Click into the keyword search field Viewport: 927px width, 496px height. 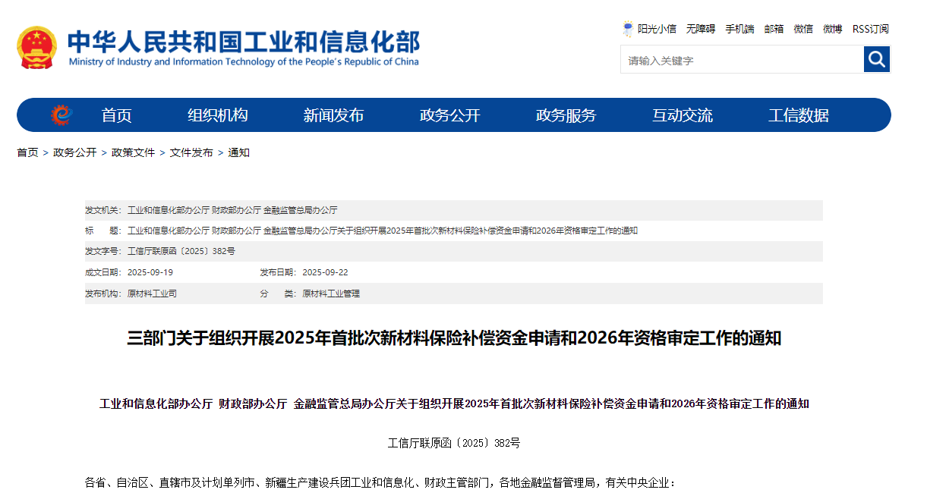741,60
